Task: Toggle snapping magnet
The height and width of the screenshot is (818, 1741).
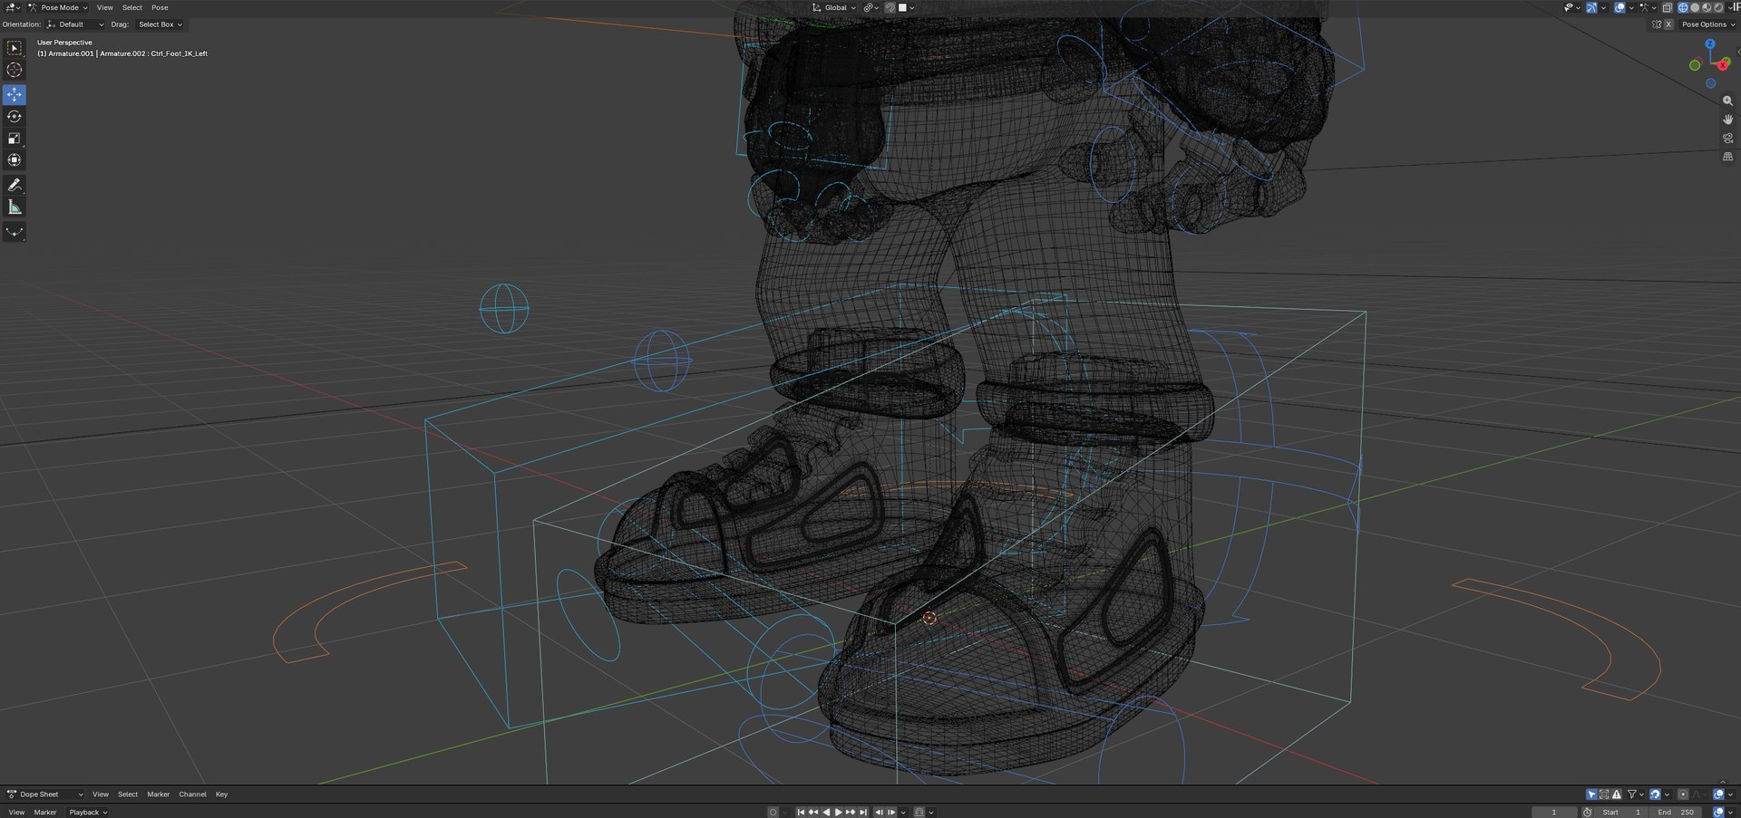Action: point(890,7)
